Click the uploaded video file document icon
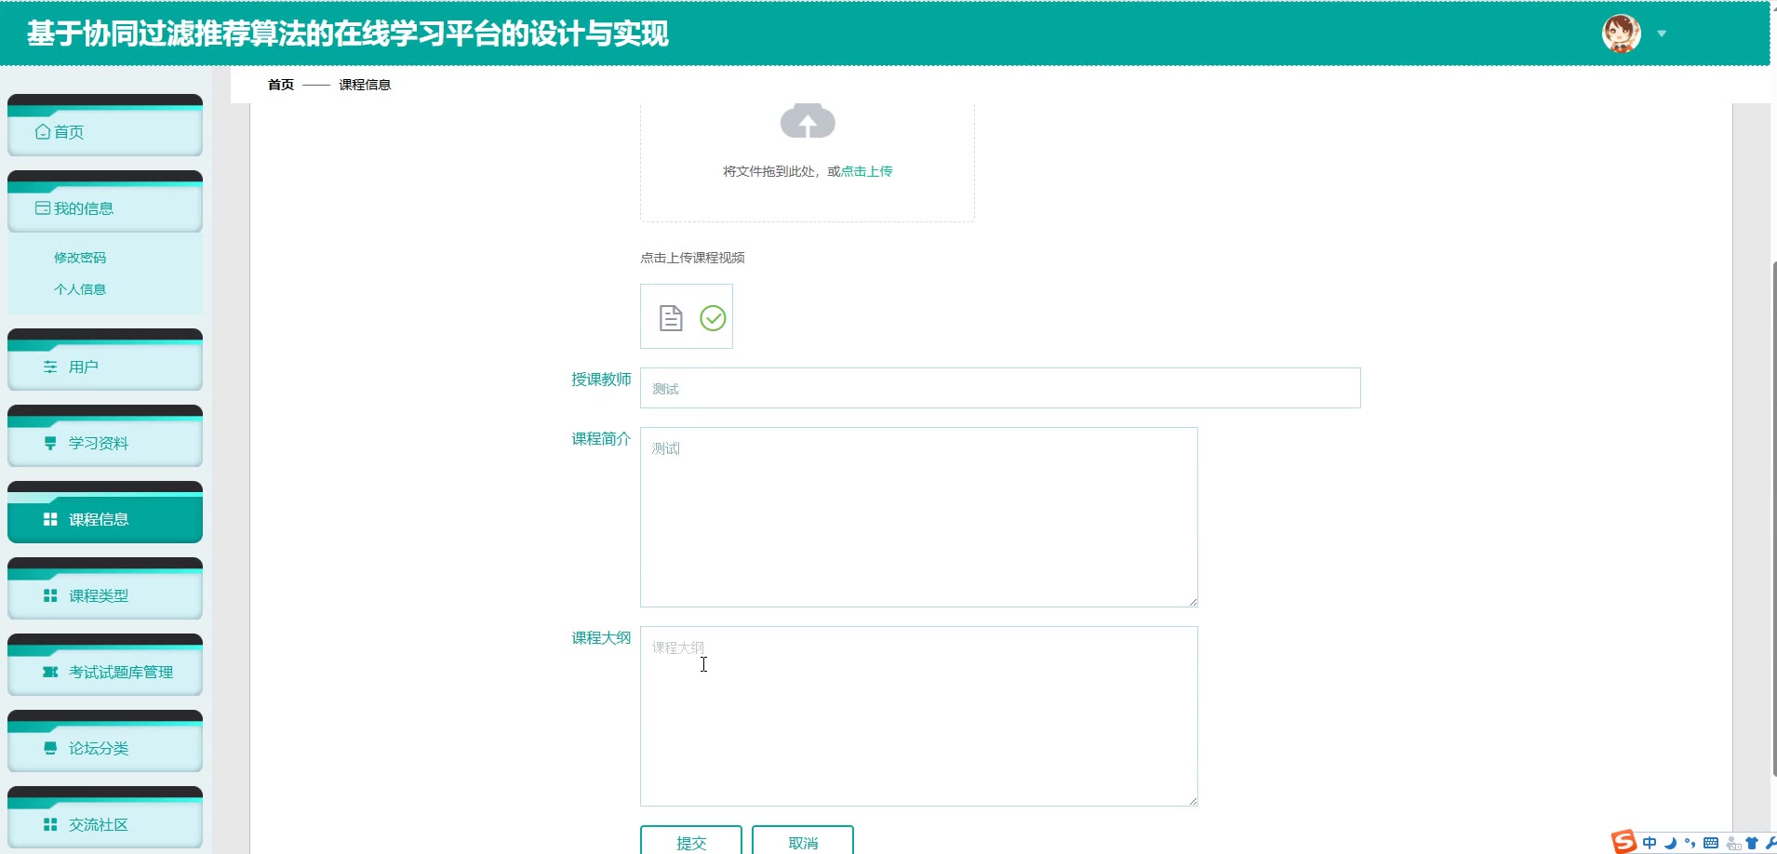This screenshot has width=1777, height=854. 671,318
